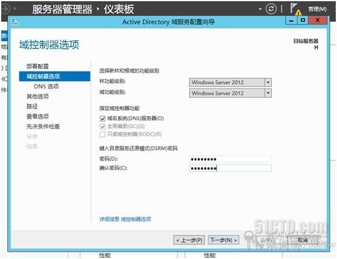Select 先决条件检查 in the wizard steps
337x259 pixels.
pos(43,126)
